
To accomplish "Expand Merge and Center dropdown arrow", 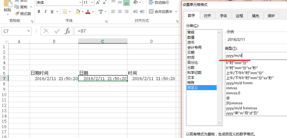I will 176,12.
